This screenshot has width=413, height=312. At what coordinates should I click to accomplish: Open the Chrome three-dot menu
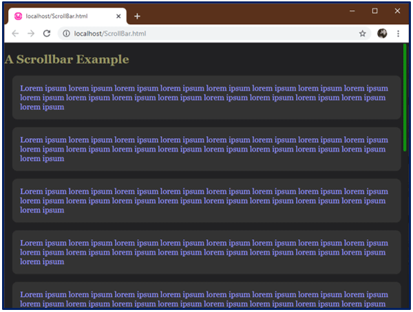tap(398, 34)
